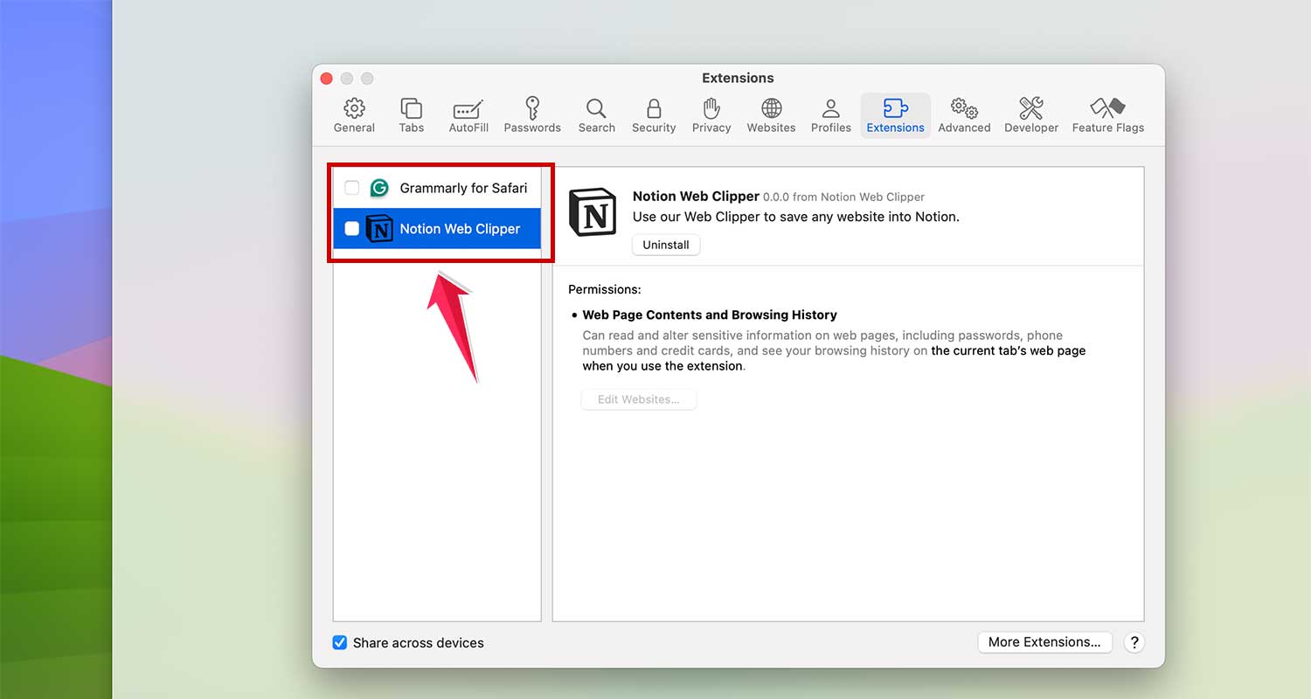Select Grammarly for Safari in the extensions list
The image size is (1311, 699).
(463, 188)
